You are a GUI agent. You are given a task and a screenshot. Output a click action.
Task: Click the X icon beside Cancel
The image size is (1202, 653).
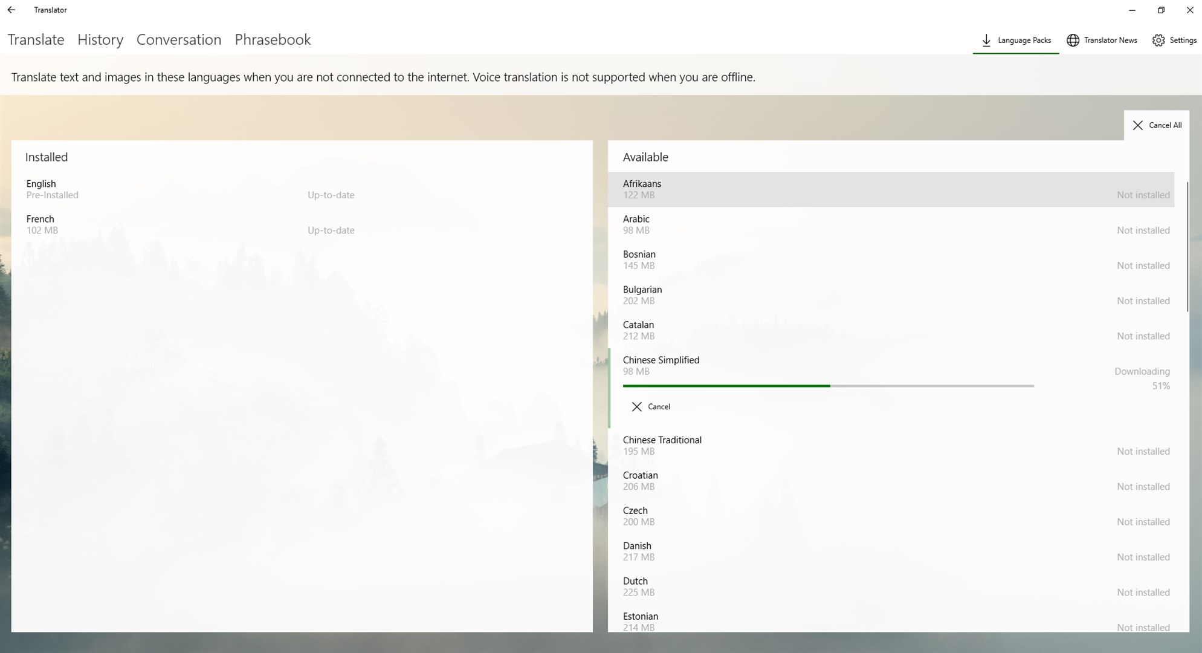tap(636, 407)
